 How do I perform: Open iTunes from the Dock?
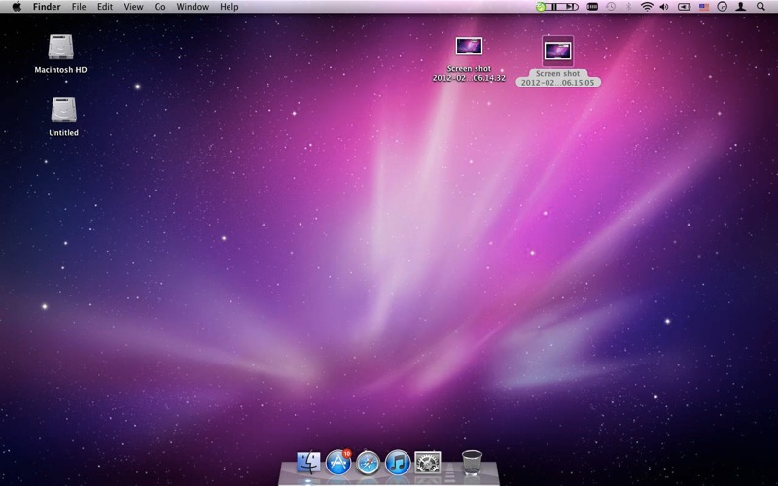[x=398, y=463]
